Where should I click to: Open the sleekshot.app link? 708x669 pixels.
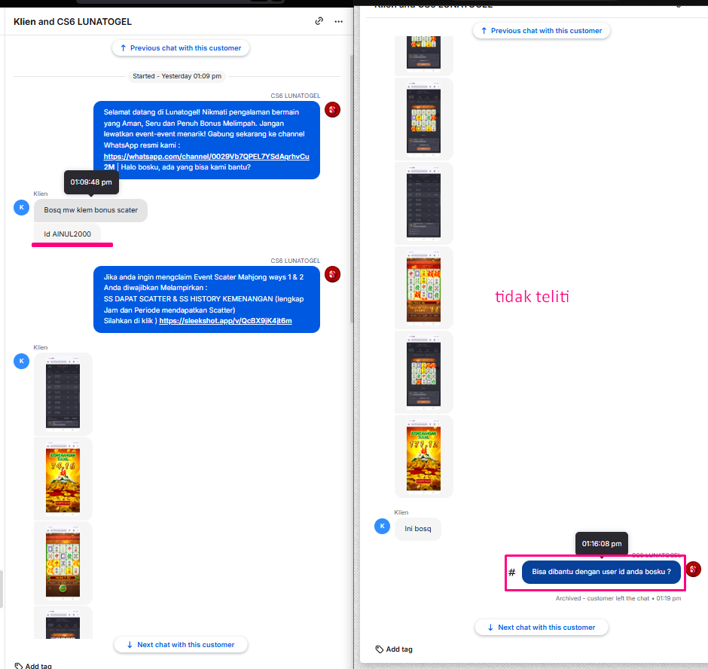(225, 321)
